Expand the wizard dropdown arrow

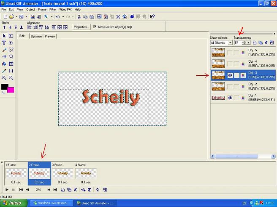click(52, 17)
